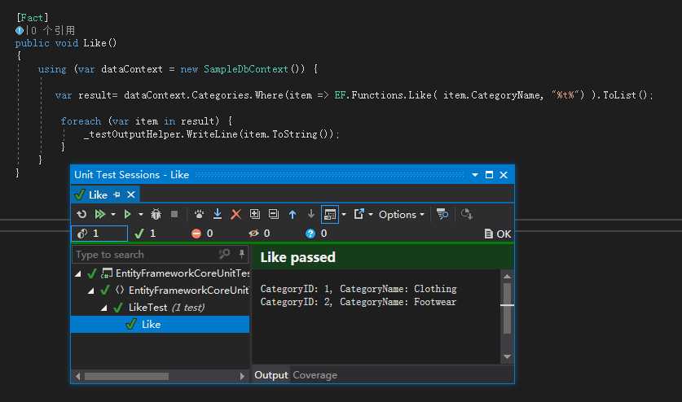Screen dimensions: 682x402
Task: Click the filter-with-magnifier toolbar icon
Action: (442, 214)
